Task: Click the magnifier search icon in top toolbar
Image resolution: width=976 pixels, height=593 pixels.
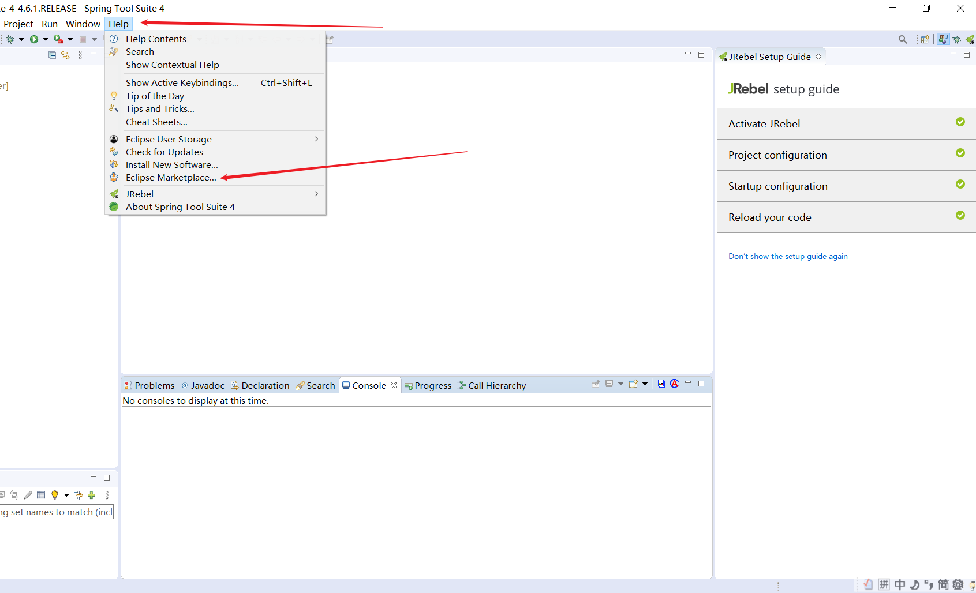Action: [903, 39]
